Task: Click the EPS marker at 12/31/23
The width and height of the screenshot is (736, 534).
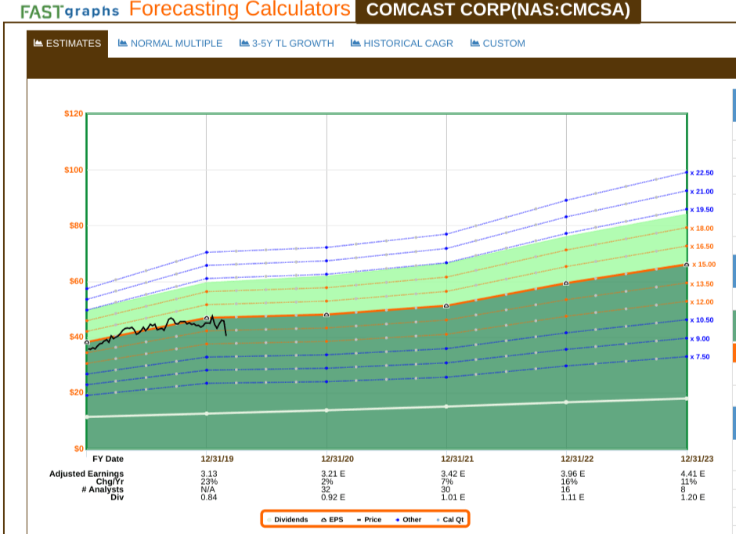Action: (686, 265)
